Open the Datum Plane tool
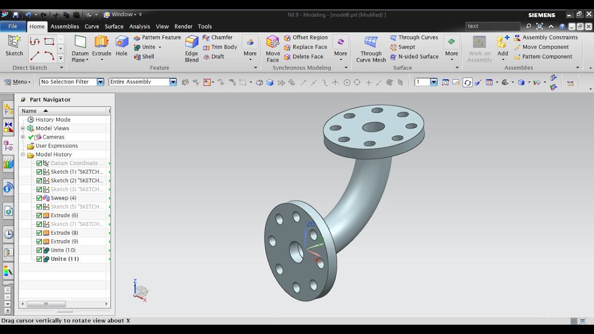Viewport: 594px width, 334px height. pyautogui.click(x=80, y=49)
